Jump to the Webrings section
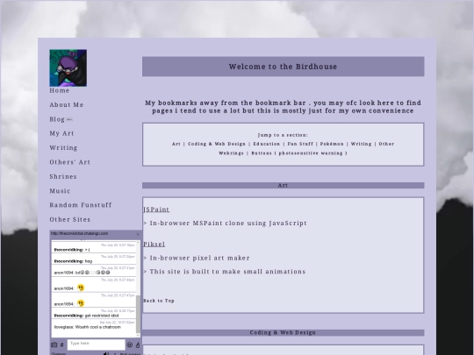Image resolution: width=474 pixels, height=355 pixels. point(231,153)
